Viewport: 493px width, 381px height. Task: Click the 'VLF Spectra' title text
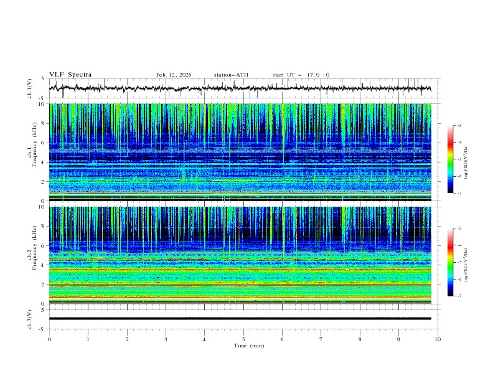point(70,75)
